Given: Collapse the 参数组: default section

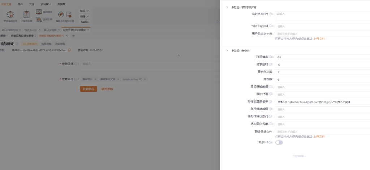Looking at the screenshot, I should pos(227,50).
